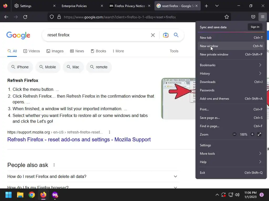Image resolution: width=269 pixels, height=201 pixels.
Task: Click Sign In for sync
Action: (x=255, y=27)
